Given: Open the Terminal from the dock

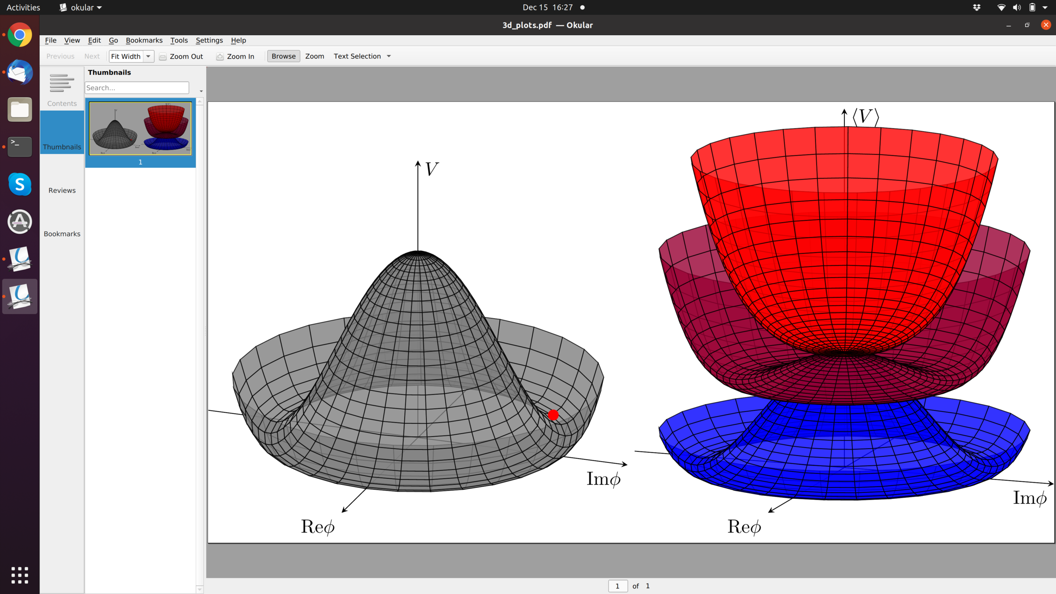Looking at the screenshot, I should (20, 147).
